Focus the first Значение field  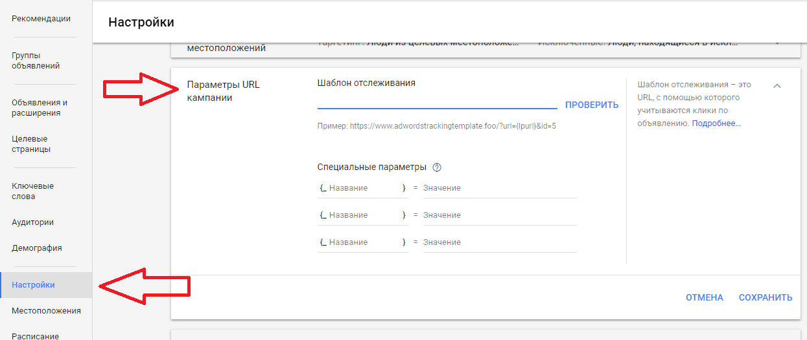500,188
